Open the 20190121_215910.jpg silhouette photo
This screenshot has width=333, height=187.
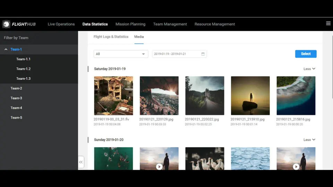tap(250, 96)
